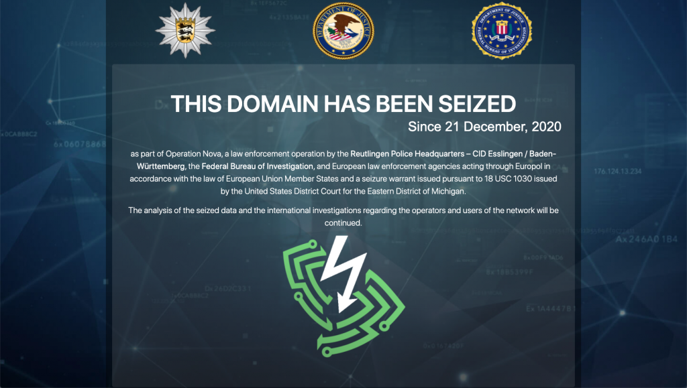This screenshot has height=388, width=687.
Task: Click the 'Since 21 December, 2020' date text
Action: click(x=484, y=127)
